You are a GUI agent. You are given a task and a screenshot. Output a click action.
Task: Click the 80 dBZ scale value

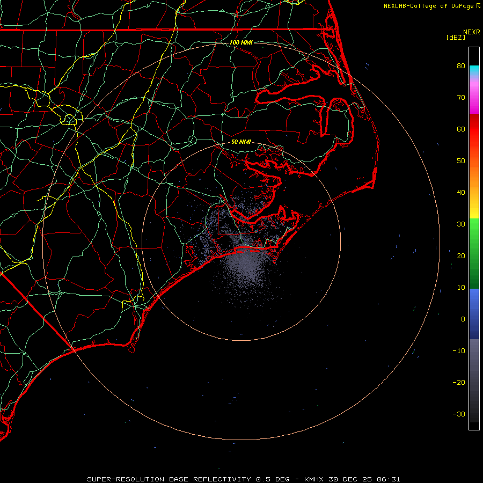pos(461,65)
